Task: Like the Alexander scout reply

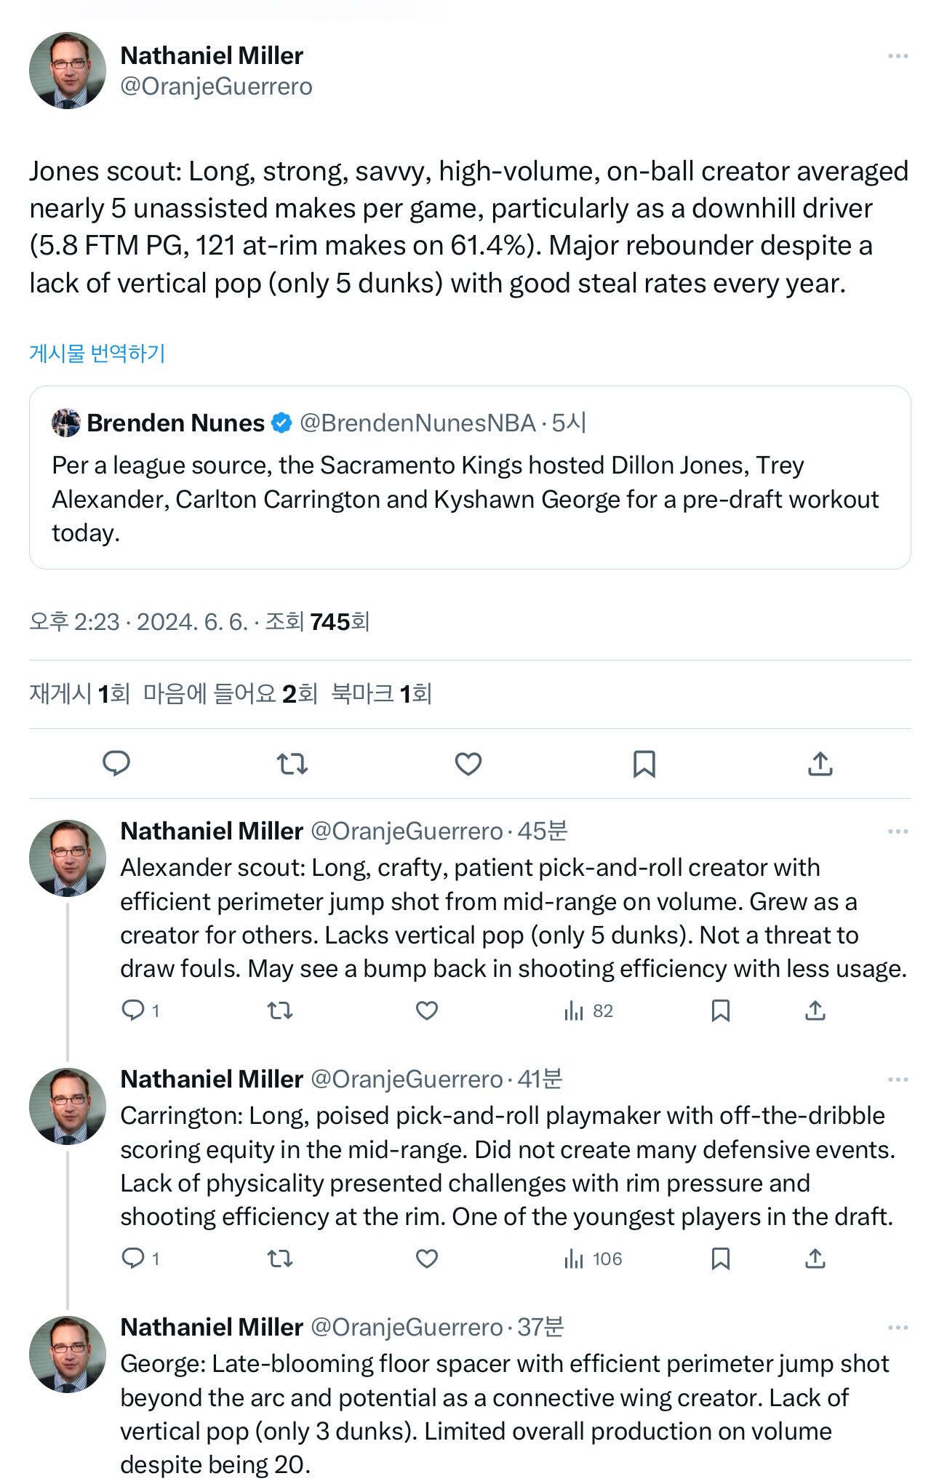Action: (427, 1010)
